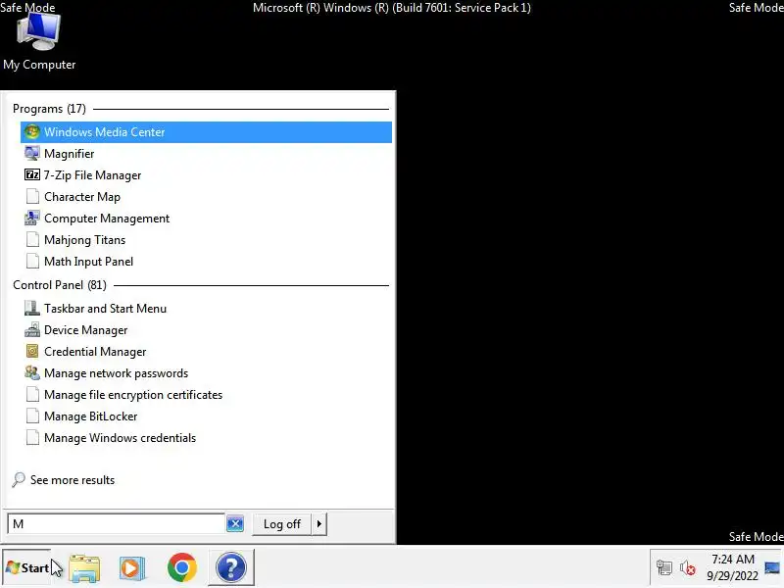The height and width of the screenshot is (588, 784).
Task: Click the Windows Media Center icon
Action: pos(32,132)
